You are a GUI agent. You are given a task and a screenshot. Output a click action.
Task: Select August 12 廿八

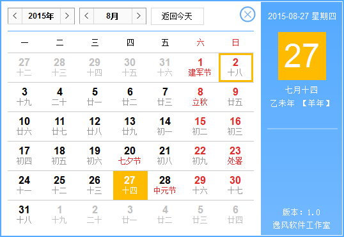point(95,126)
